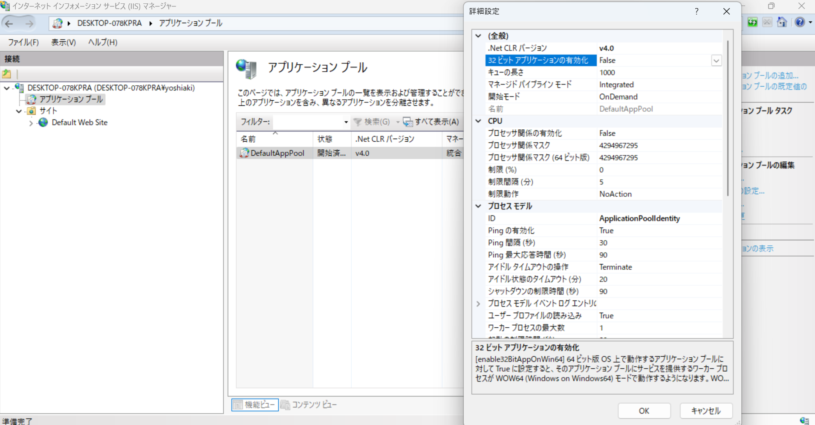Collapse the サイト tree node
The image size is (815, 425).
pos(19,111)
